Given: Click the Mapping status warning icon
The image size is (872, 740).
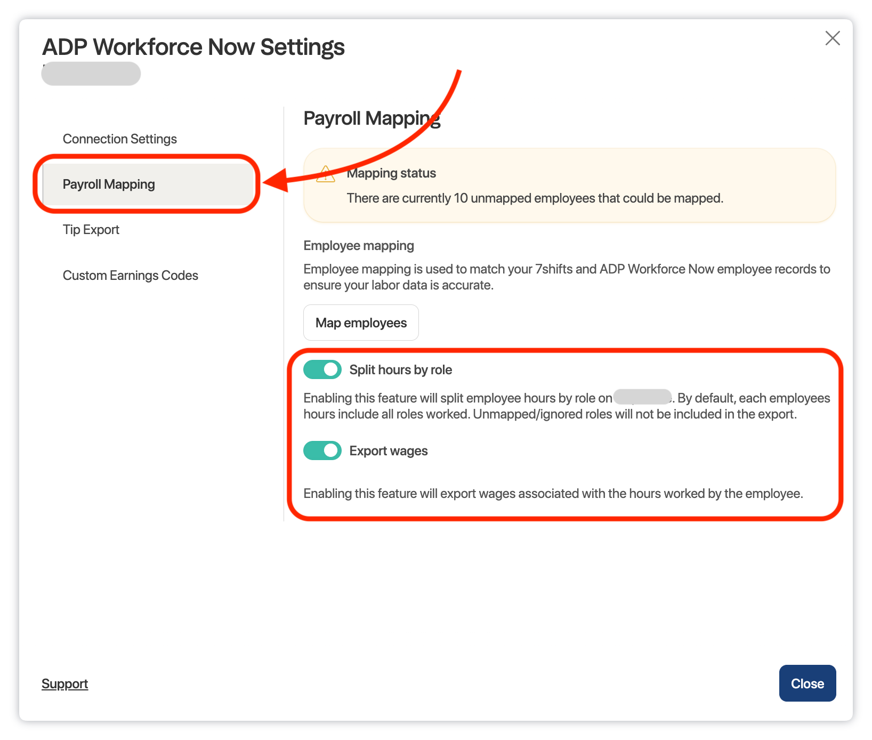Looking at the screenshot, I should 326,174.
